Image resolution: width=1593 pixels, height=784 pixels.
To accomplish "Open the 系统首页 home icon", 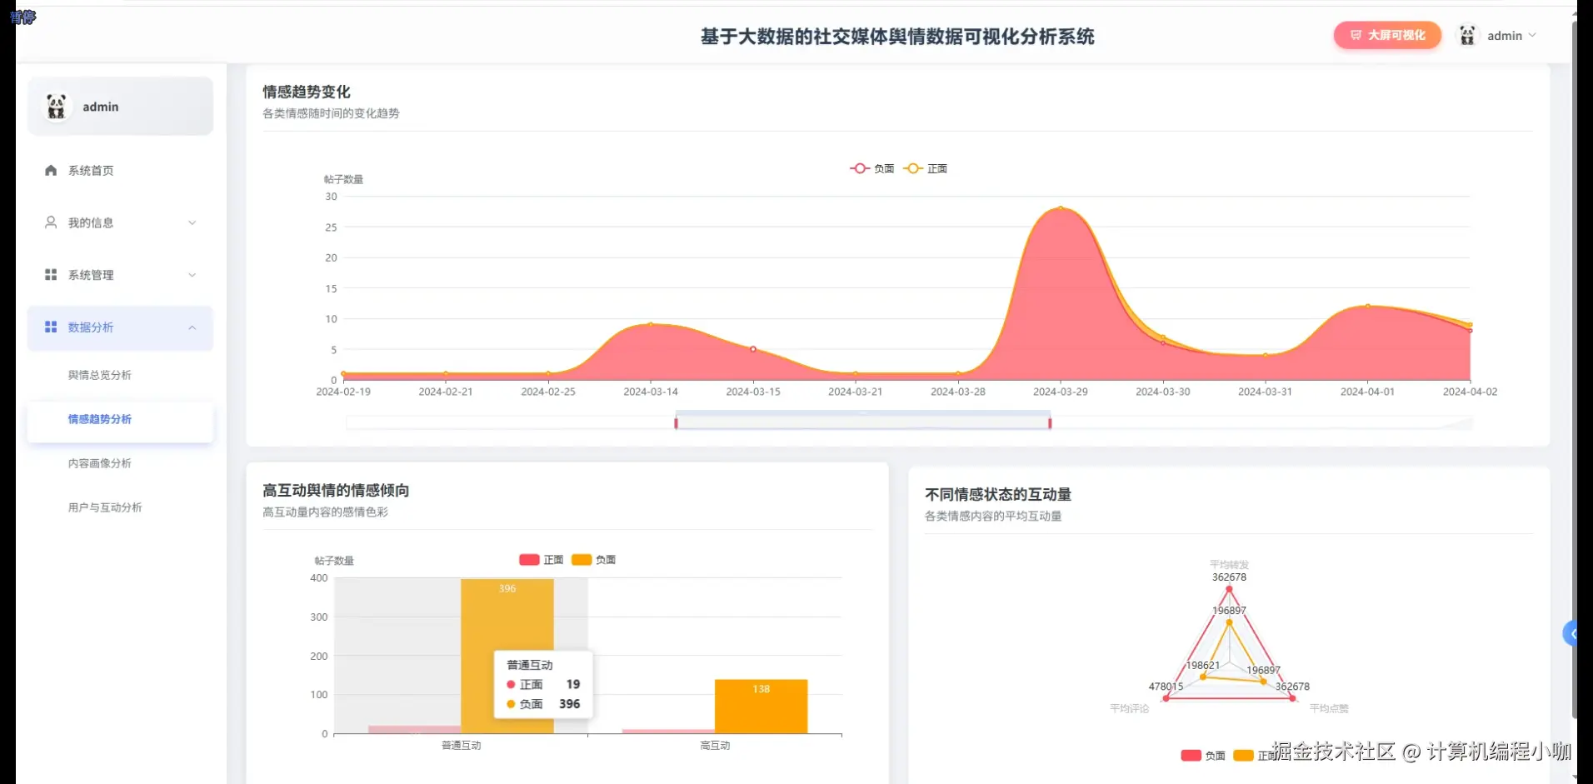I will coord(51,170).
